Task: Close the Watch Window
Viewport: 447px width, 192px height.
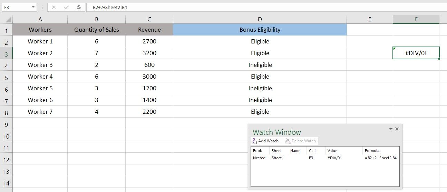Action: coord(397,129)
